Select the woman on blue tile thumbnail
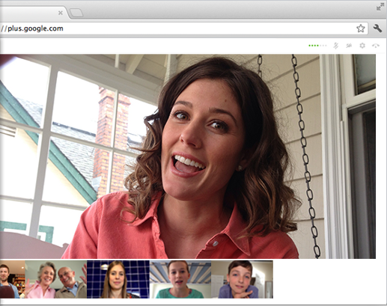Screen dimensions: 387x306 coord(118,279)
